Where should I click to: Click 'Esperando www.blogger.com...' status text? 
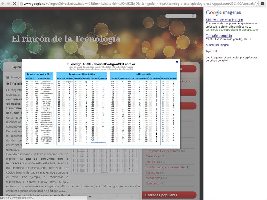[17, 198]
